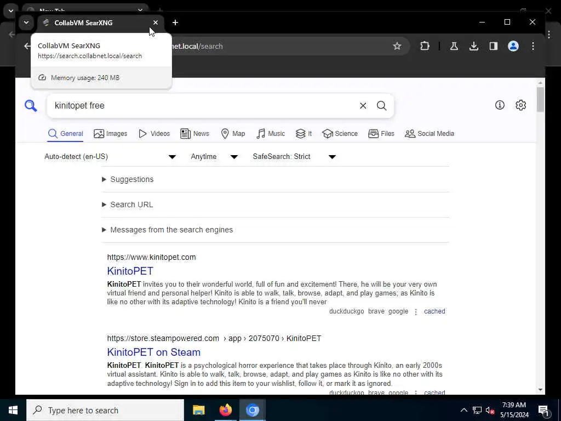The height and width of the screenshot is (421, 561).
Task: Open the Auto-detect language dropdown
Action: 110,156
